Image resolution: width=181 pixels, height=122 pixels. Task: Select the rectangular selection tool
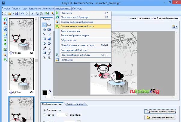[49, 25]
